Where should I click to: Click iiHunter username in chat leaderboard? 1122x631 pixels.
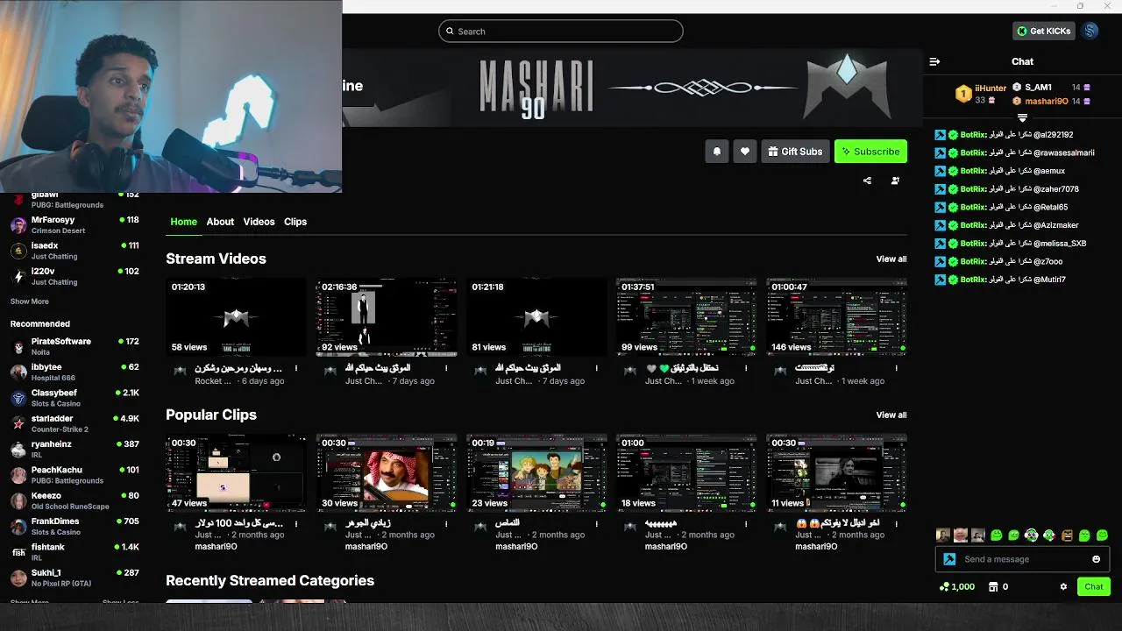pos(991,88)
